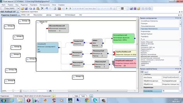
Task: Open the Инструменты menu
Action: tap(45, 5)
